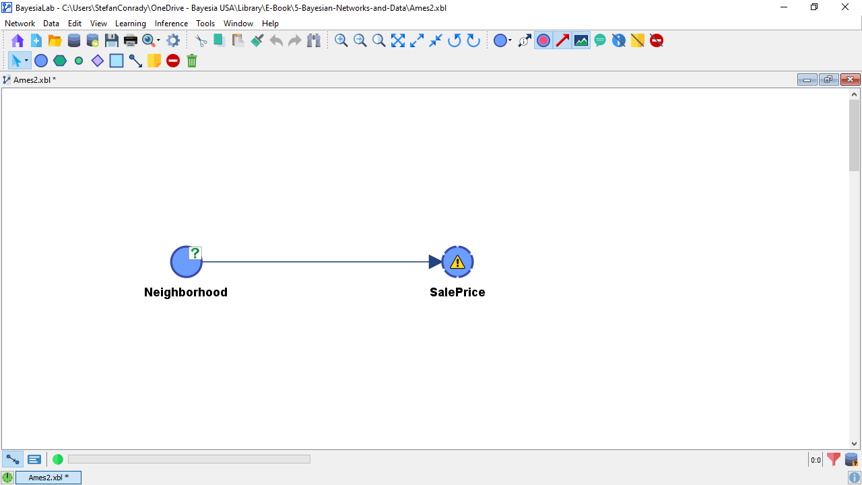Click red filter funnel in status bar
The image size is (862, 485).
click(834, 459)
